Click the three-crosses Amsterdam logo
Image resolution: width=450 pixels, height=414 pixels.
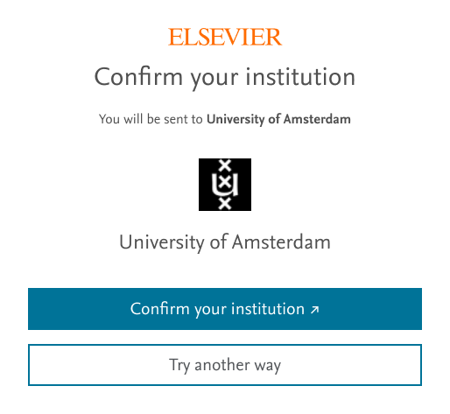click(225, 185)
